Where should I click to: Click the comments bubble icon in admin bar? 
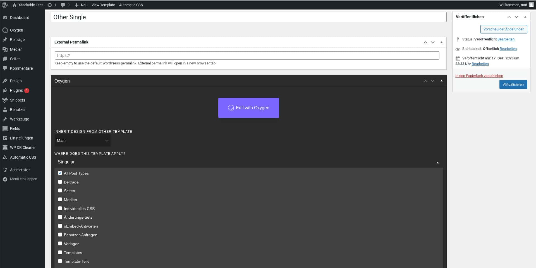point(63,5)
